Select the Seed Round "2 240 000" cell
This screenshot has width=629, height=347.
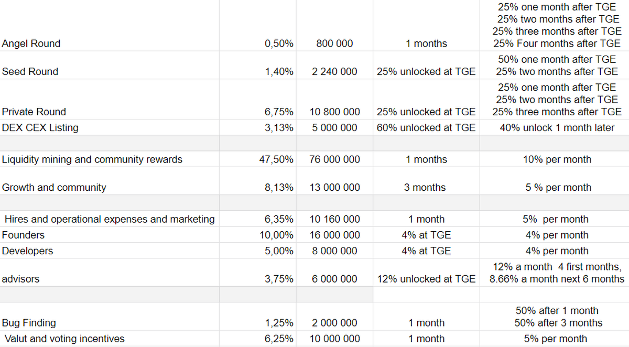[334, 72]
